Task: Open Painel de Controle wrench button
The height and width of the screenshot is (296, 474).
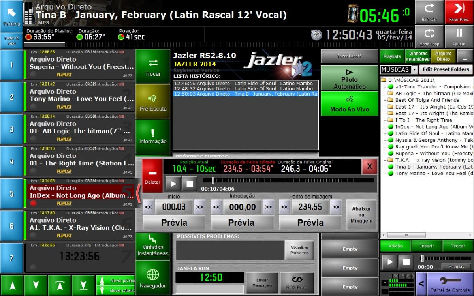Action: click(450, 283)
